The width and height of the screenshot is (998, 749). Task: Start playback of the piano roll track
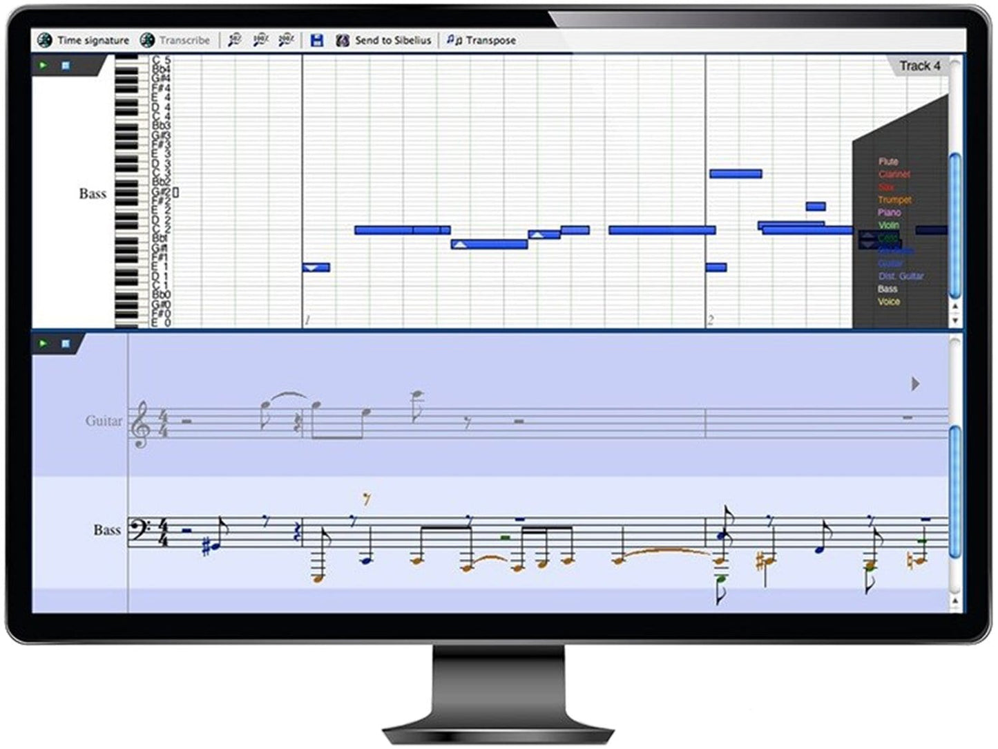[x=44, y=64]
